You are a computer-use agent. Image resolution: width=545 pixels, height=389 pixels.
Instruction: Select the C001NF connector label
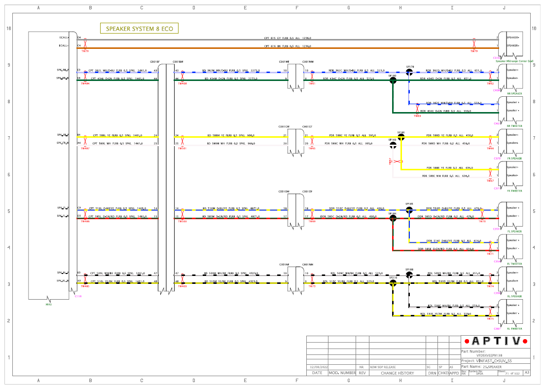tap(284, 265)
